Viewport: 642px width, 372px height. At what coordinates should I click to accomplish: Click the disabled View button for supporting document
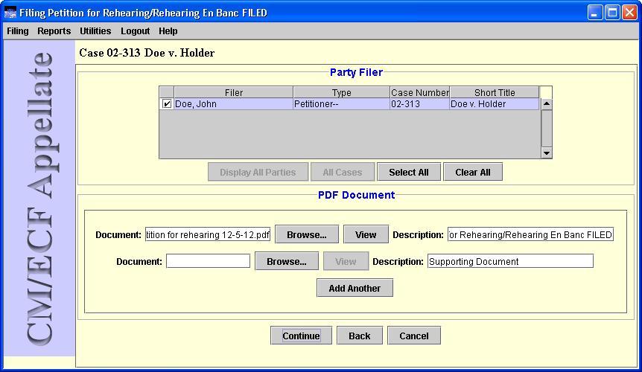(346, 261)
